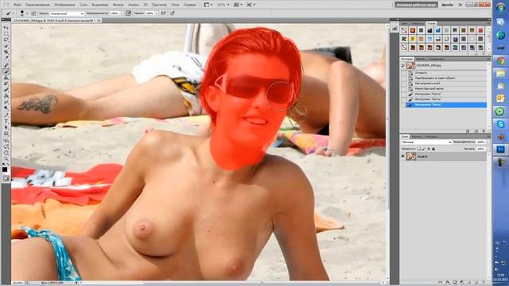Viewport: 509px width, 286px height.
Task: Open the brush preset picker dropdown
Action: [x=27, y=14]
